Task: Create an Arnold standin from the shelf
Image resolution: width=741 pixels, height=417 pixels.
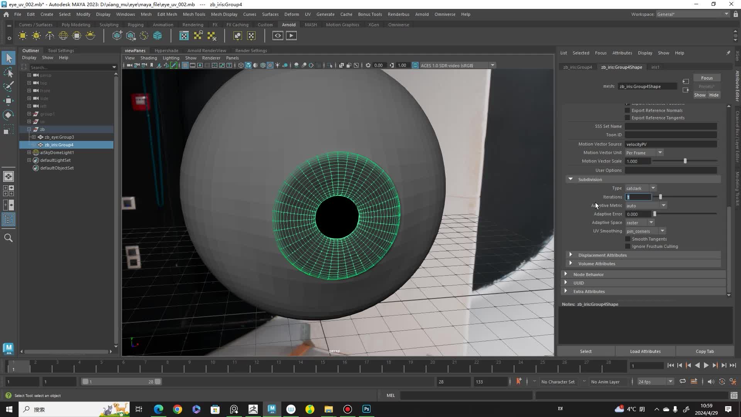Action: click(x=117, y=36)
